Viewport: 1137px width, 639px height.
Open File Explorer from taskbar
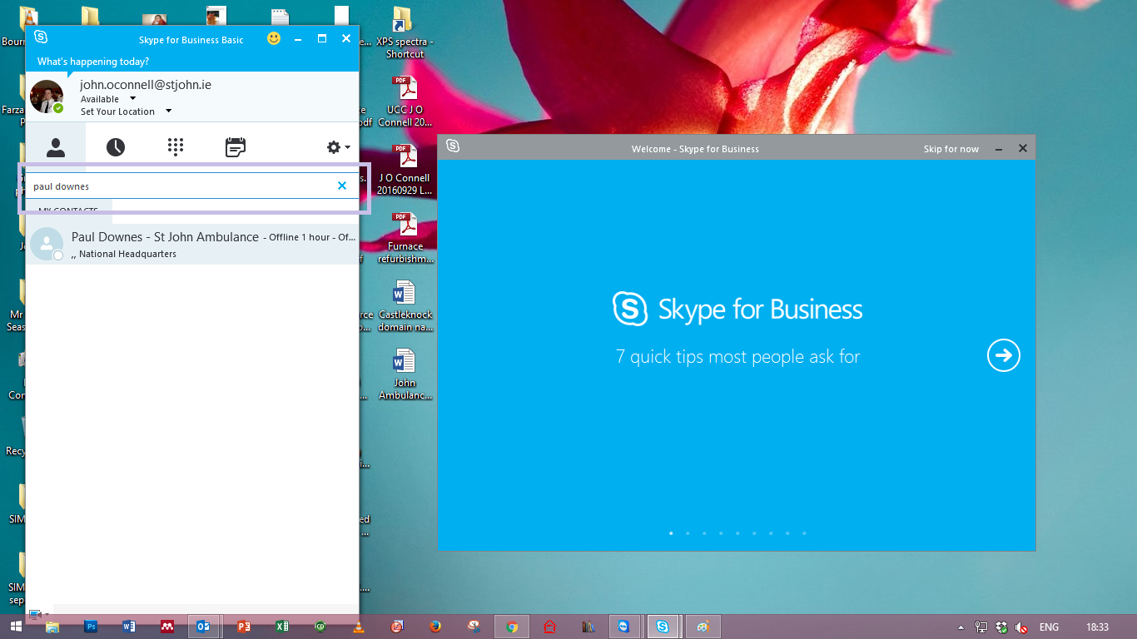pos(52,627)
